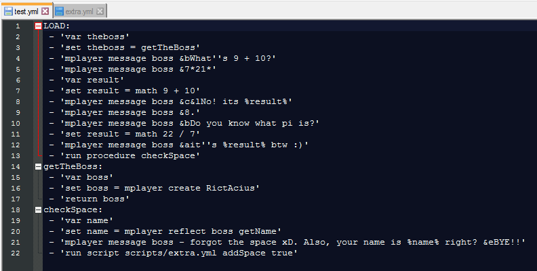Click the save icon on test.yml tab
Image resolution: width=537 pixels, height=271 pixels.
[x=9, y=11]
